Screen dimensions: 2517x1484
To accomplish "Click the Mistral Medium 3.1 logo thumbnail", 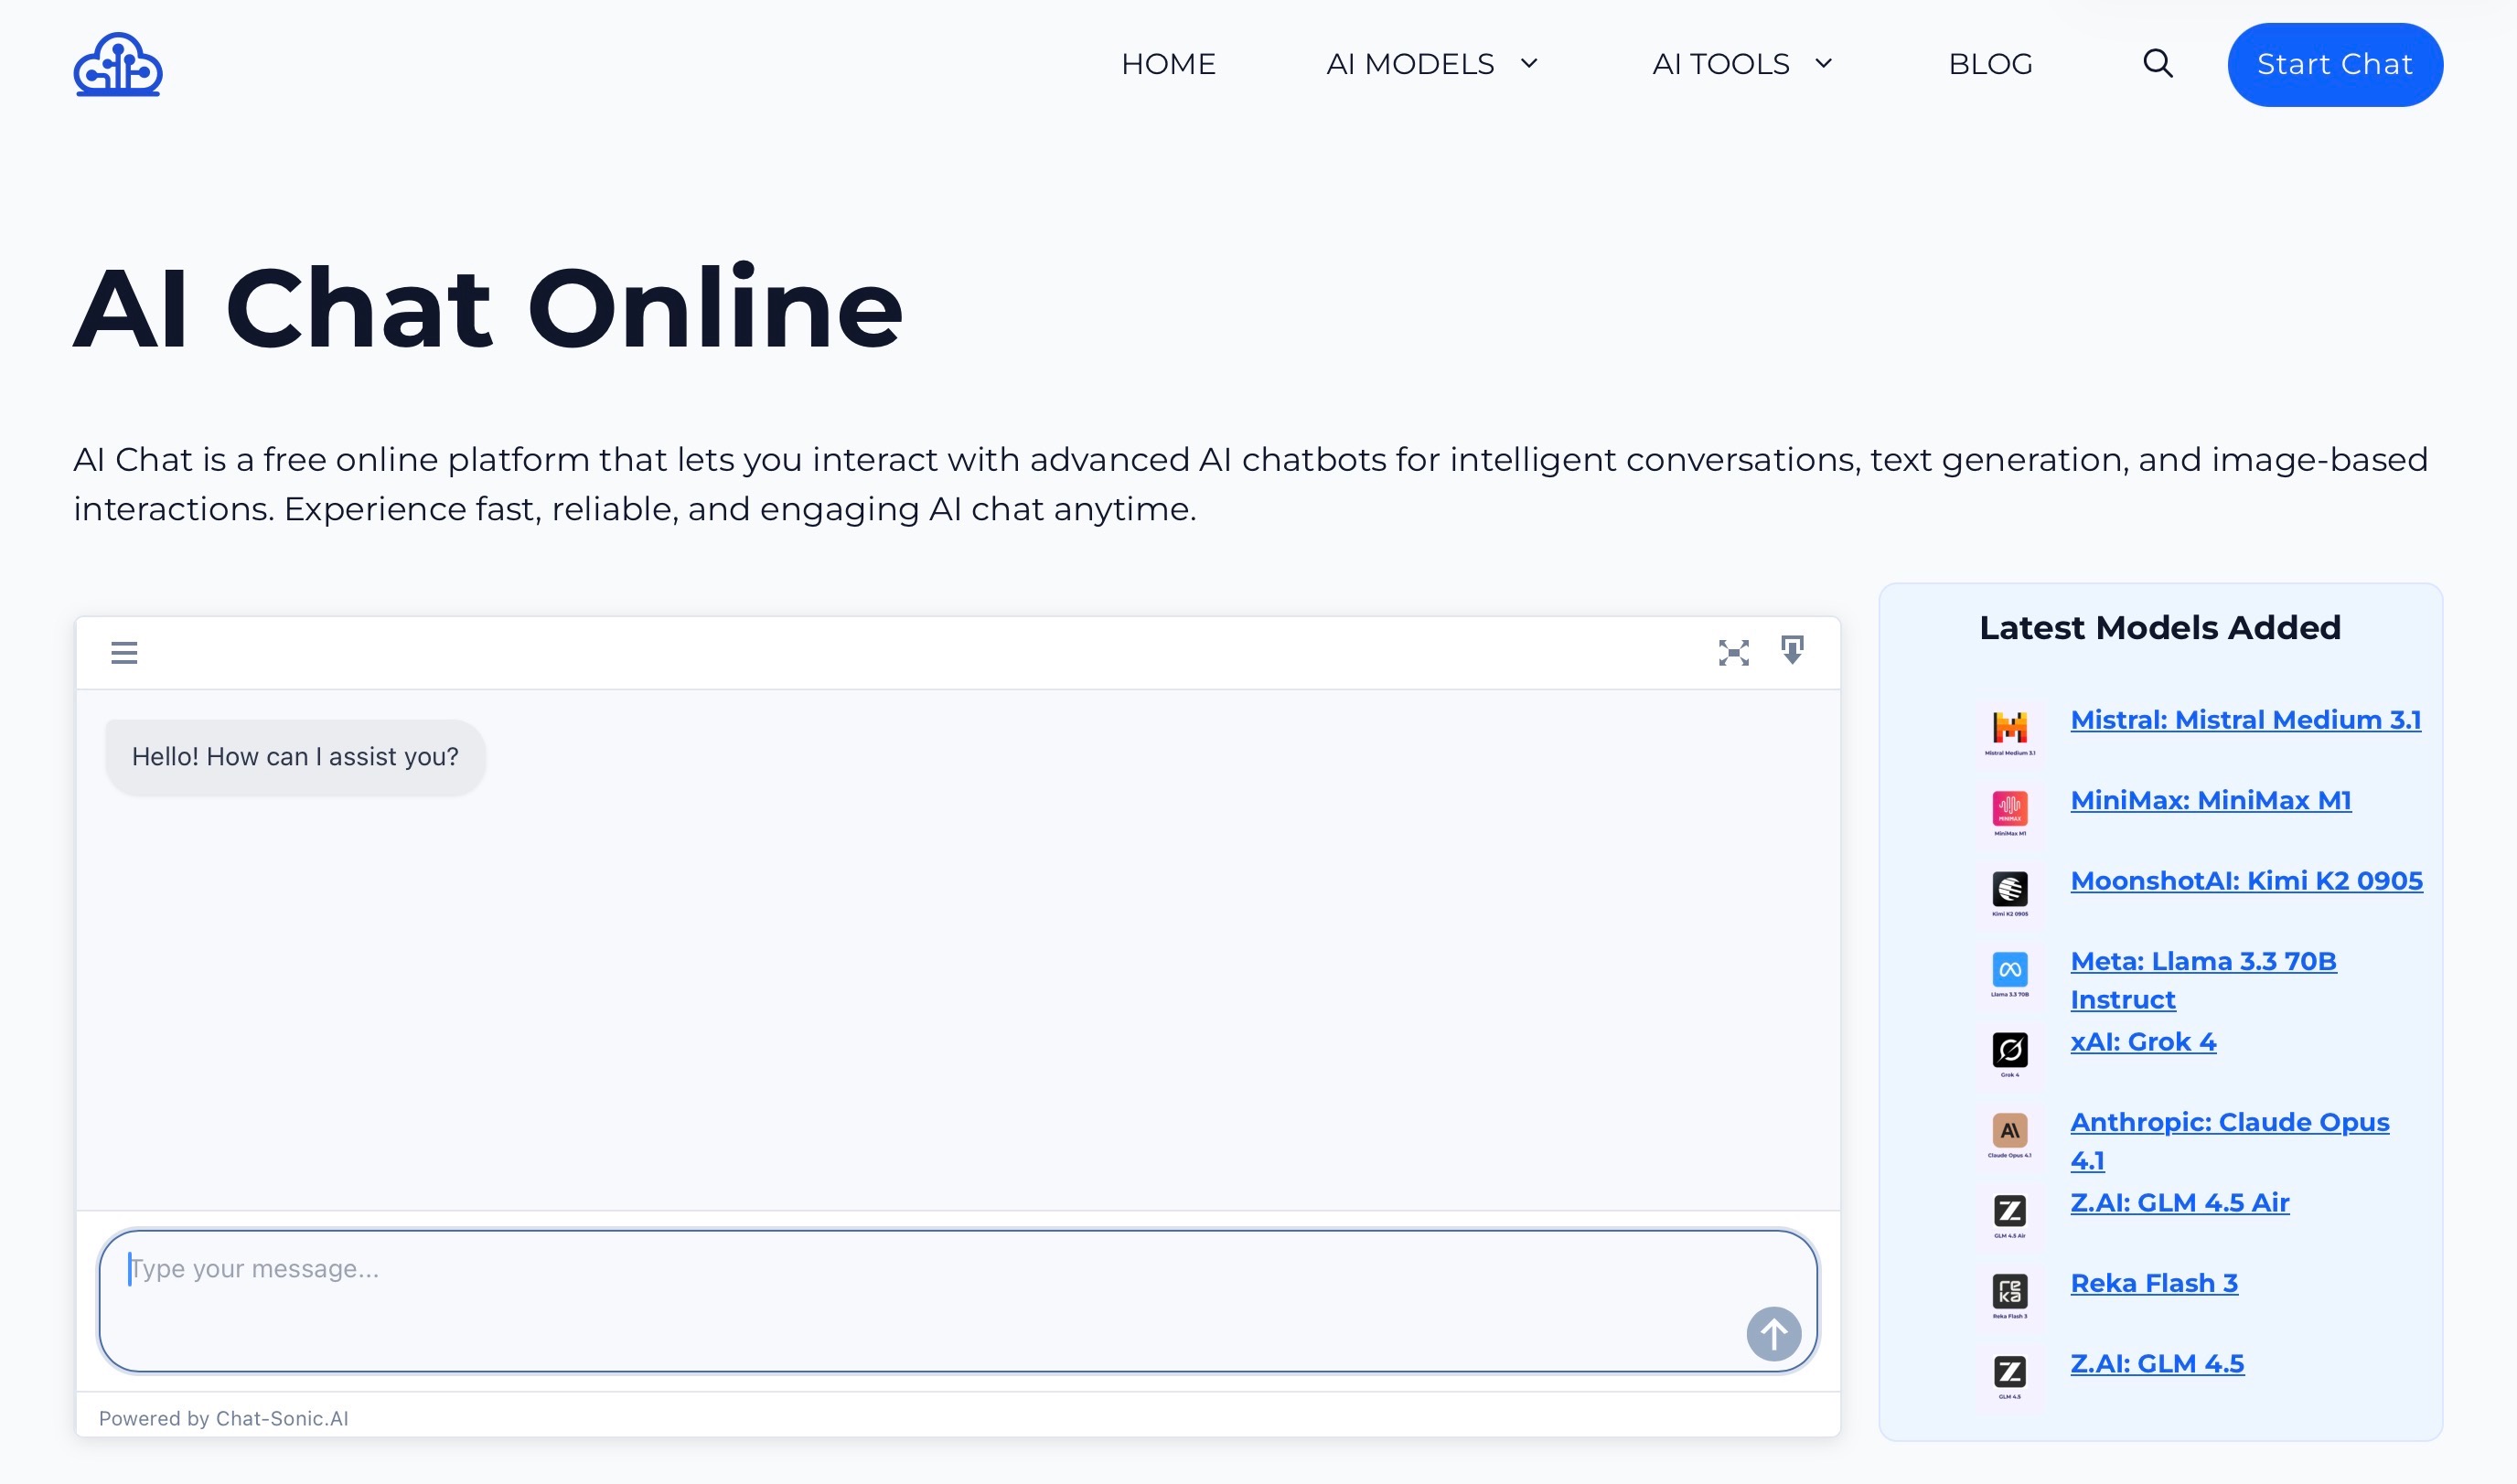I will (x=2009, y=728).
